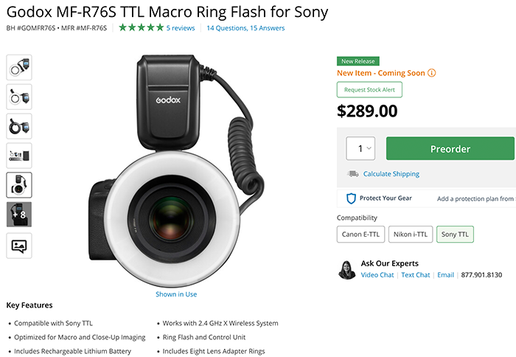Screen dimensions: 516x357
Task: Open the 5 reviews link
Action: tap(181, 28)
